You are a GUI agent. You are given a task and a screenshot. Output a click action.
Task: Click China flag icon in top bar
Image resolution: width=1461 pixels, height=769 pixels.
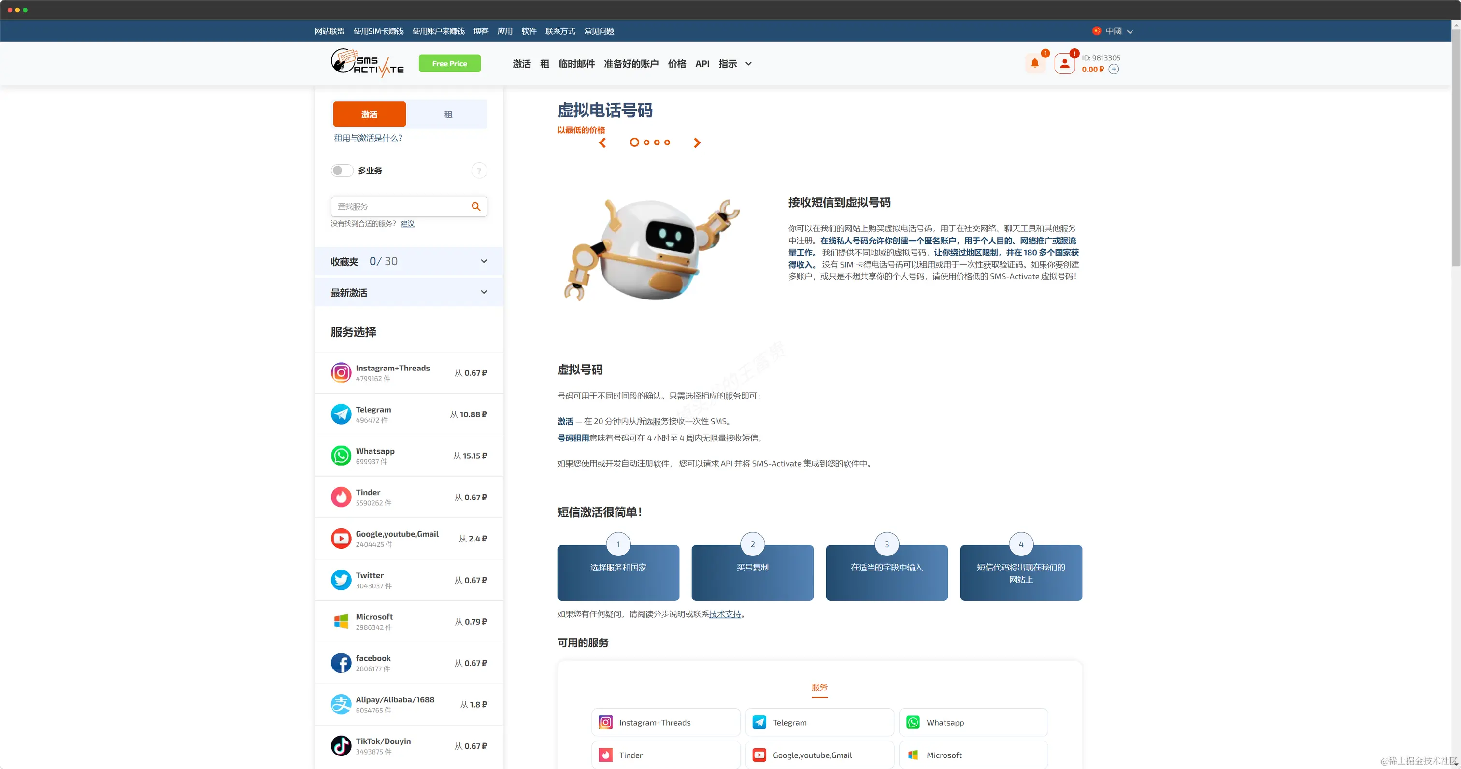pos(1096,31)
